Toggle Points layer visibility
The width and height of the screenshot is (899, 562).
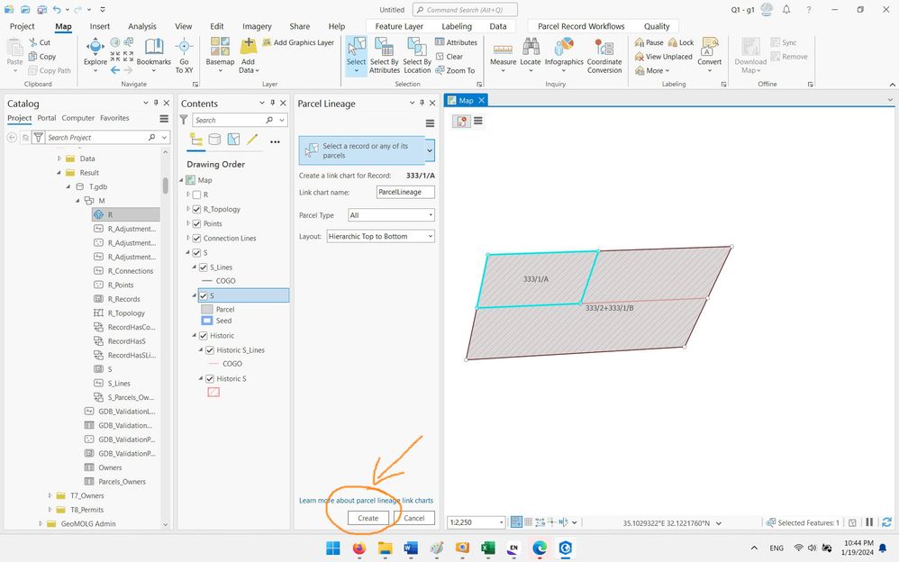[x=196, y=223]
